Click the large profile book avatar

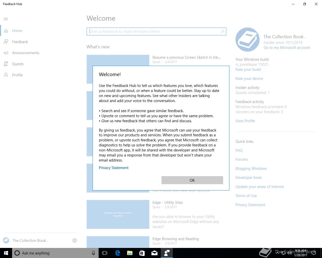[248, 40]
